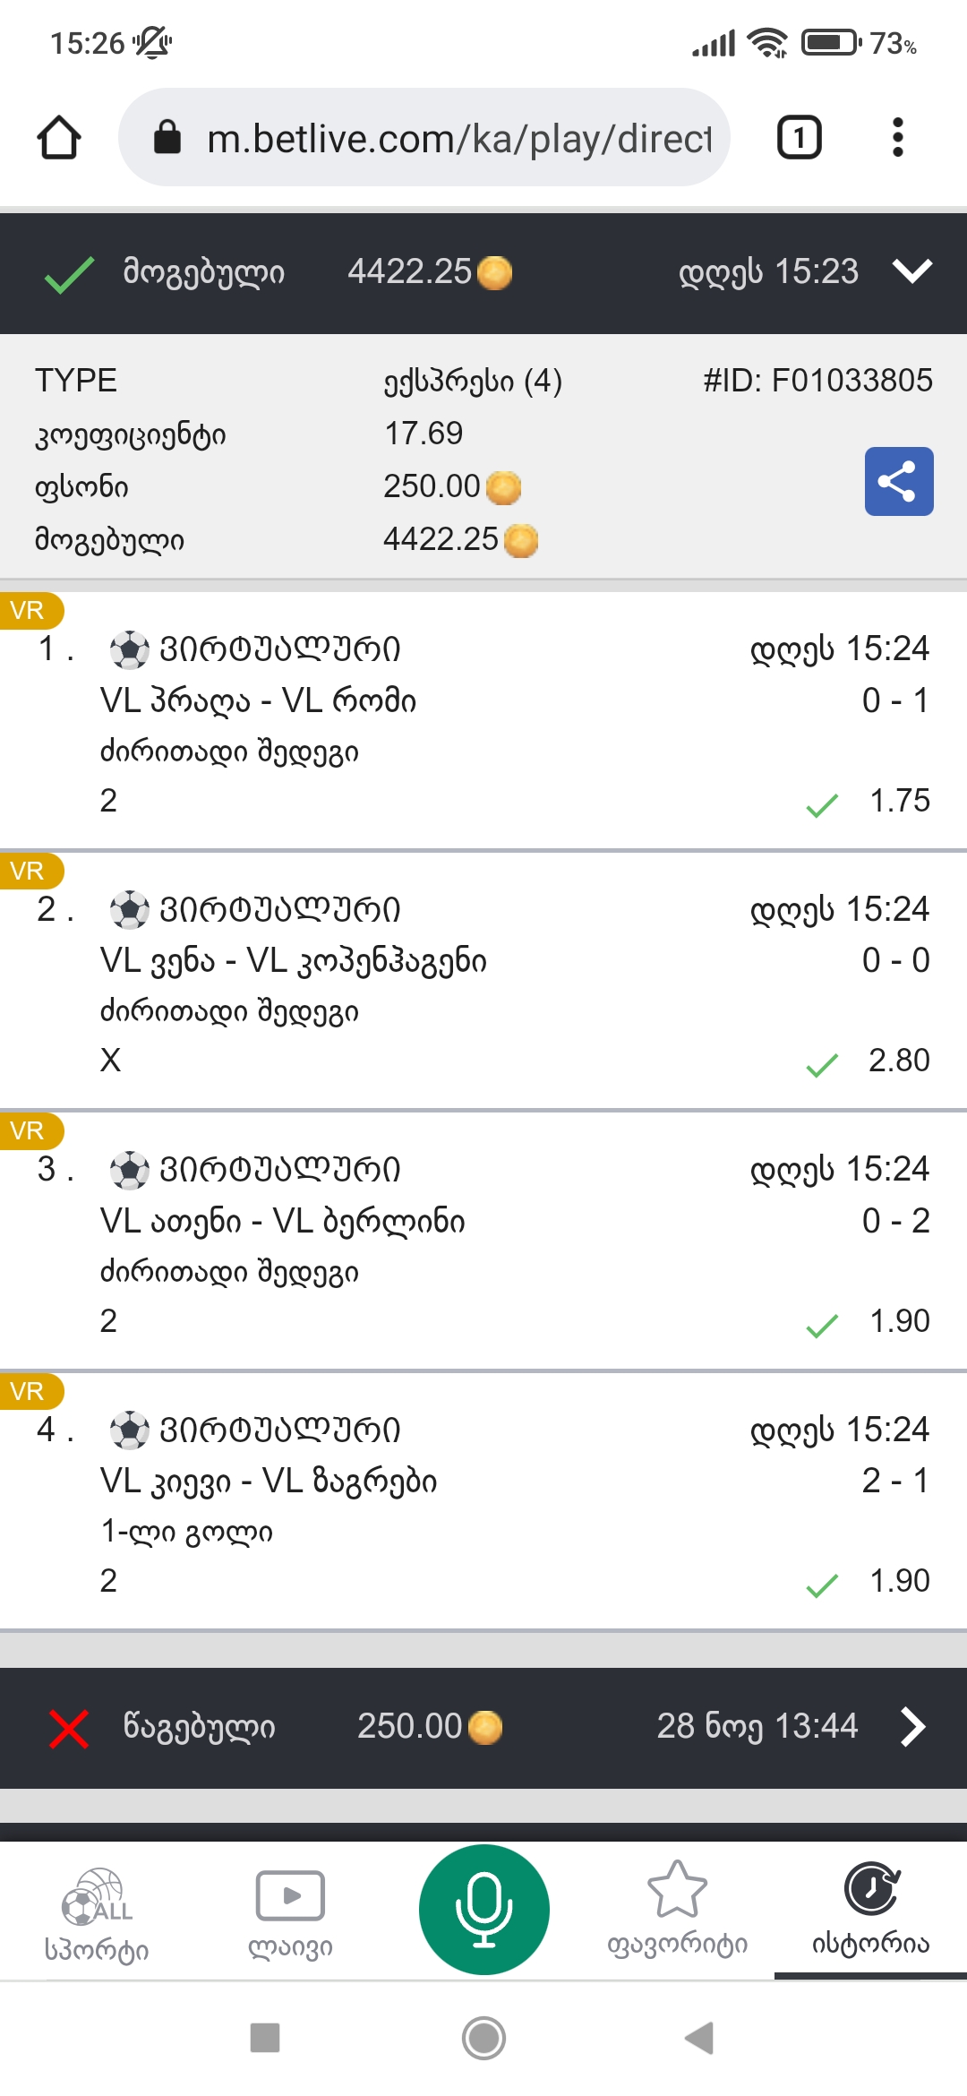The image size is (967, 2096).
Task: Tap the browser home icon
Action: [x=59, y=138]
